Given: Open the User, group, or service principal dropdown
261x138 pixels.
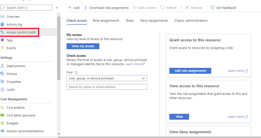Looking at the screenshot, I should coord(107,78).
